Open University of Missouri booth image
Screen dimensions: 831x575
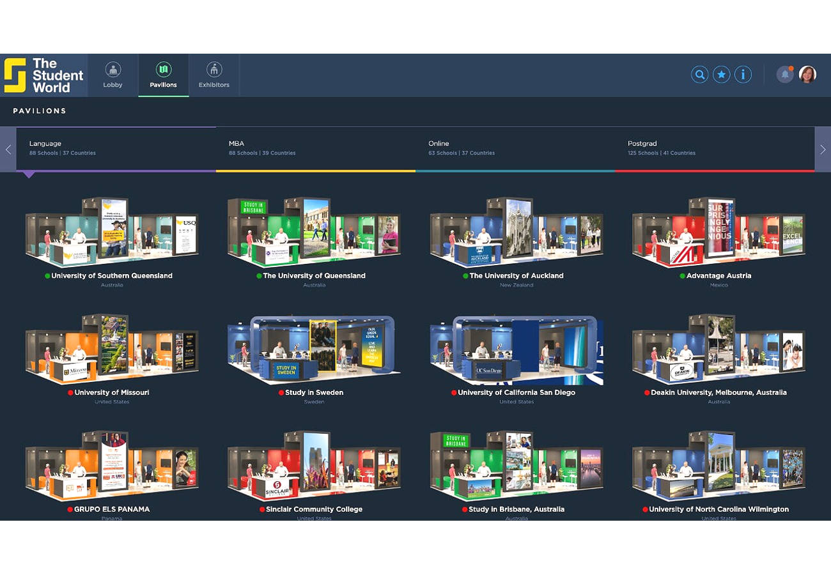[112, 349]
